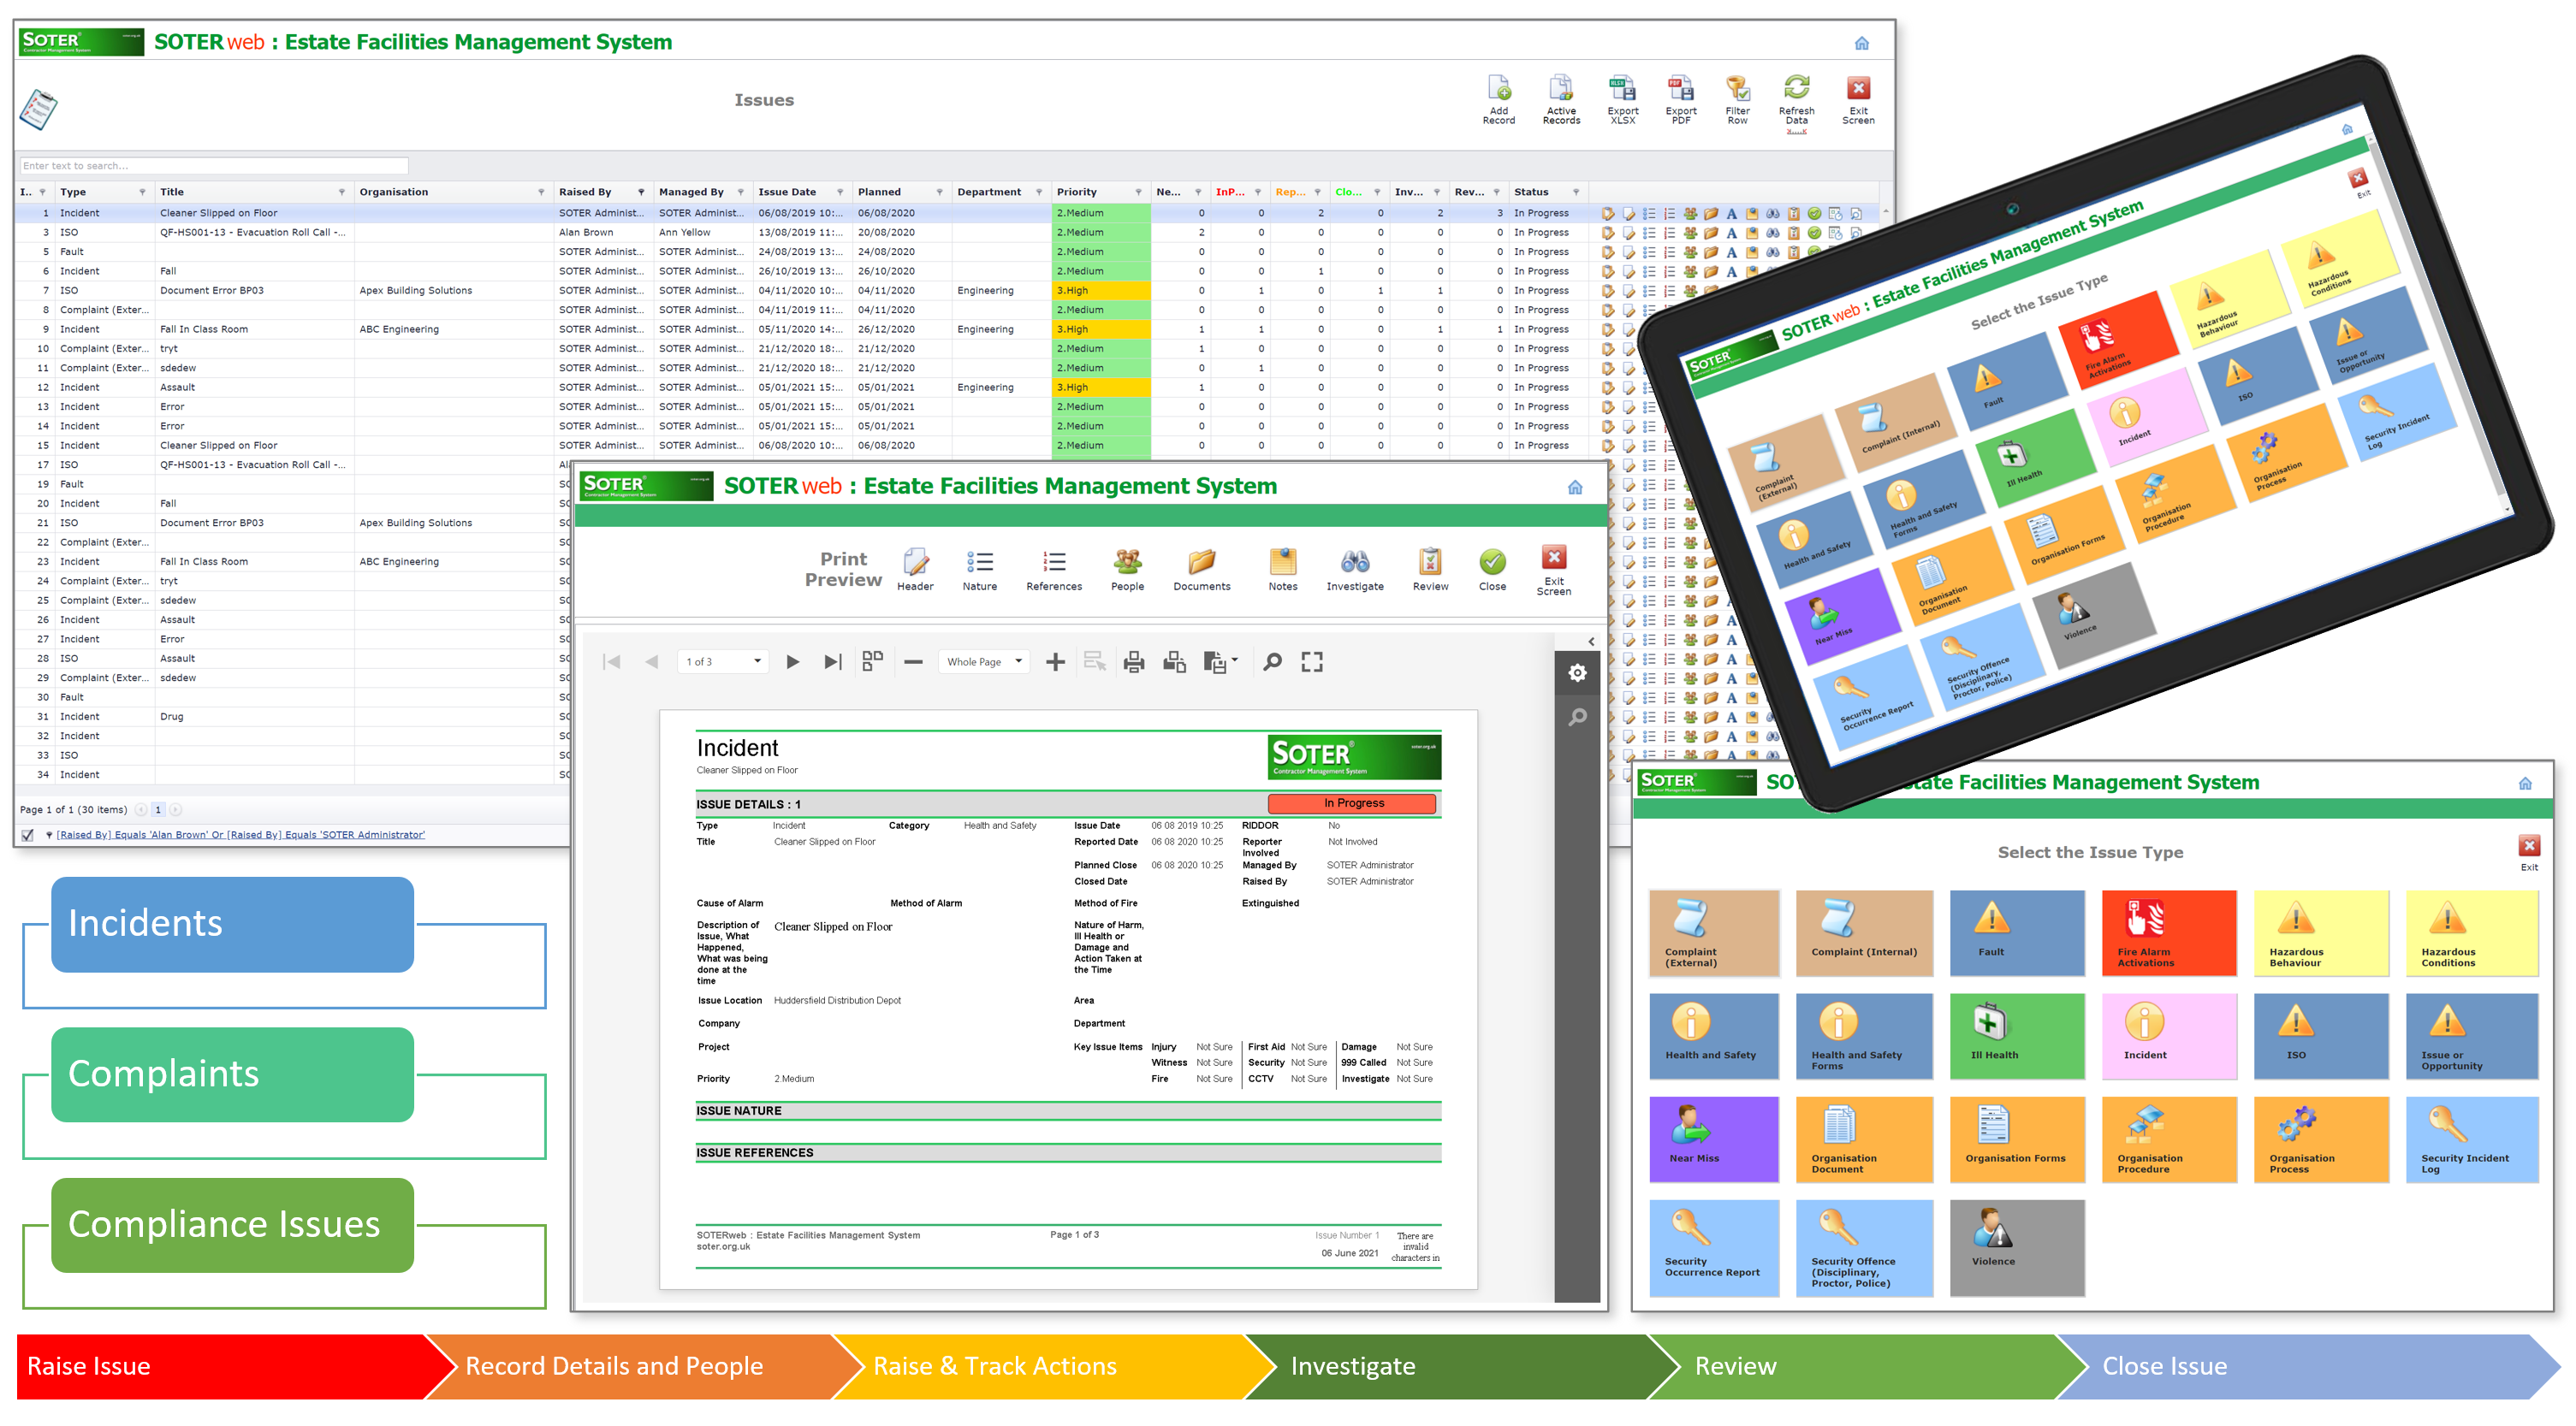Open the viewer settings gear panel

click(x=1577, y=672)
